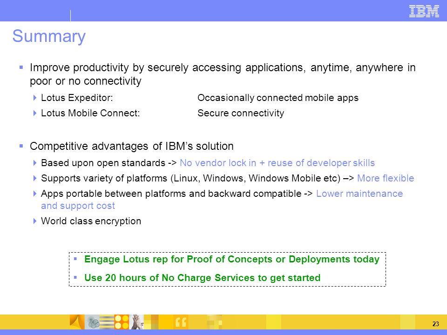The image size is (447, 335).
Task: Click "Engage Lotus rep for Proof of Concepts" line
Action: tap(232, 259)
